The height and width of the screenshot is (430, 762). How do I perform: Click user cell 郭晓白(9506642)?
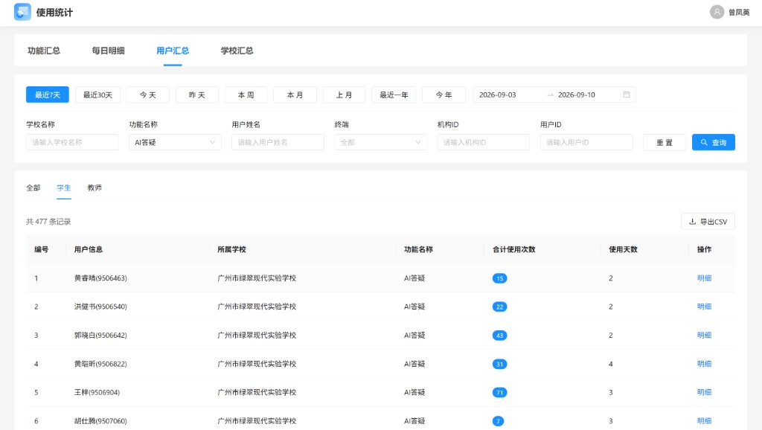pos(100,336)
